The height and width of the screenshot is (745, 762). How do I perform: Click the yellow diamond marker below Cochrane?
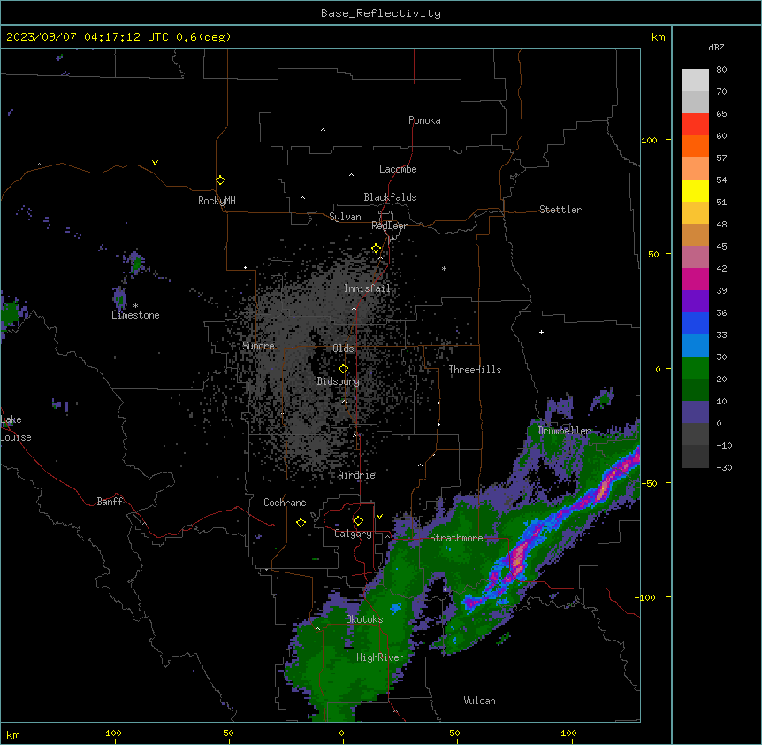(301, 523)
